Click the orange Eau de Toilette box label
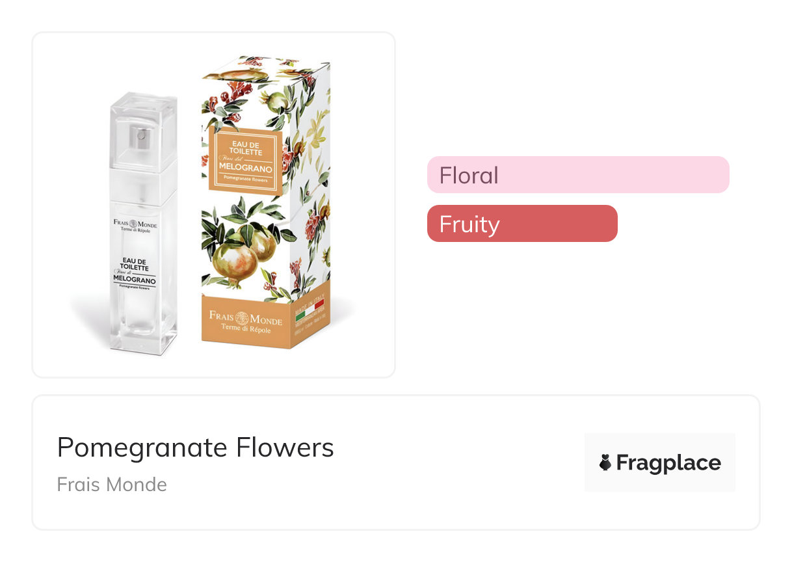 pos(244,161)
